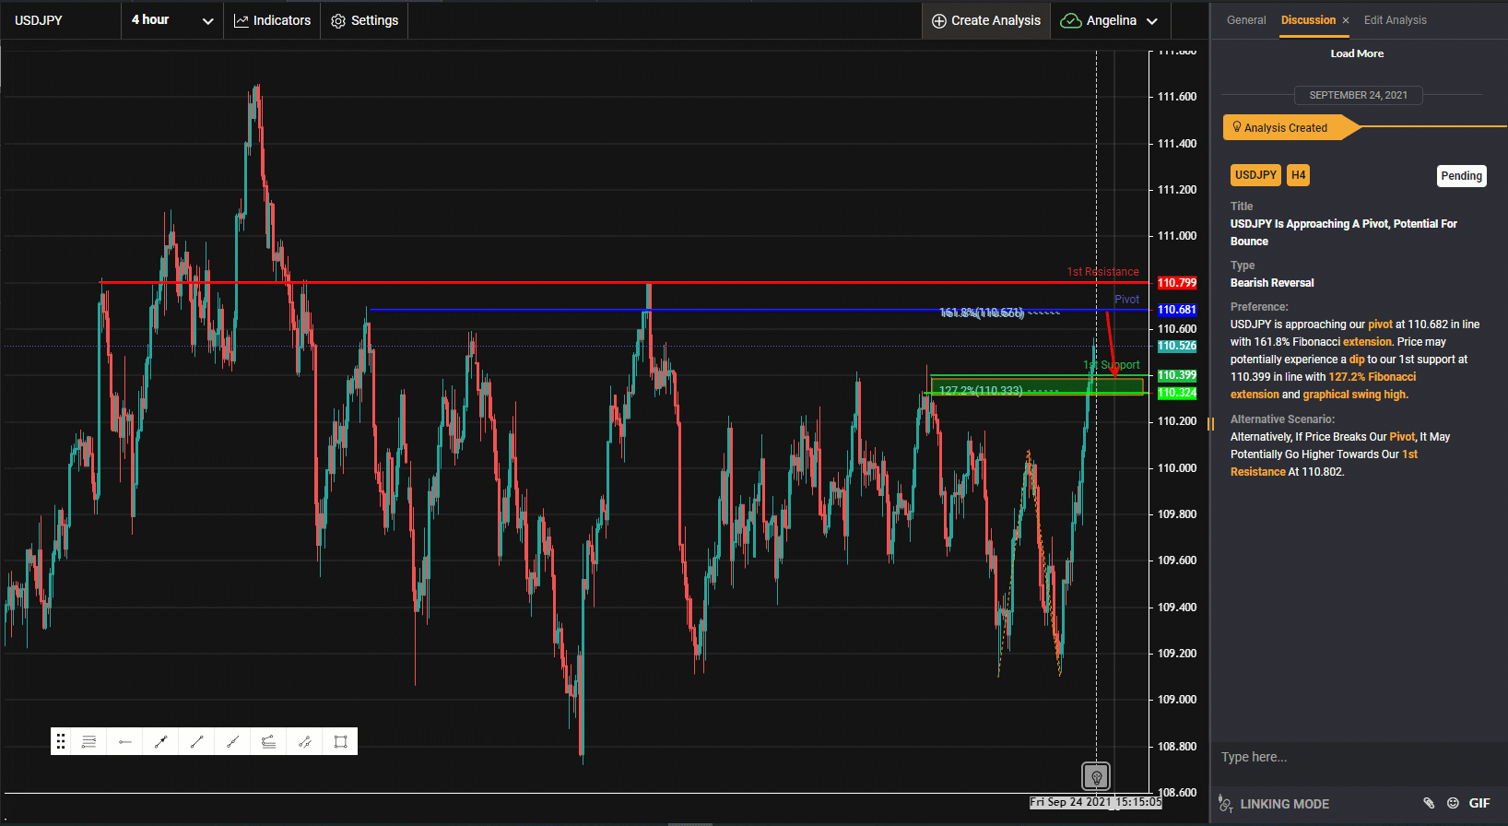Click the green 110.399 support price label
Screen dimensions: 1508x826
click(x=1177, y=375)
